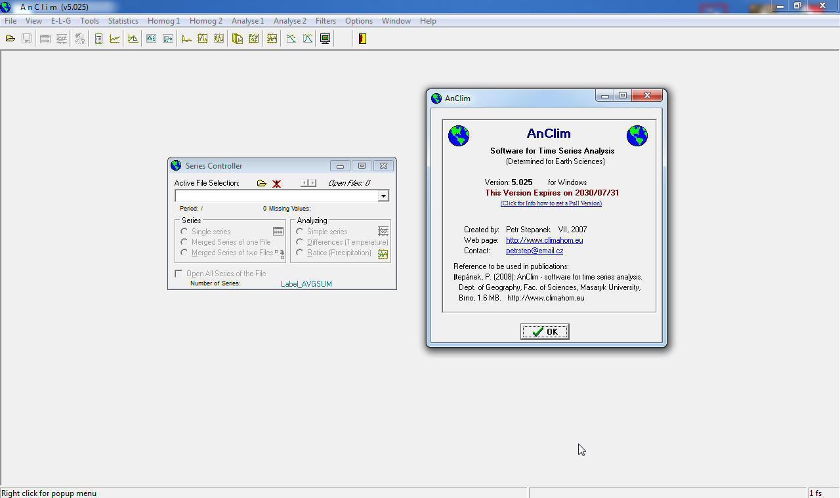Click the 'Open Files: 0' text
Screen dimensions: 840x498
point(349,183)
